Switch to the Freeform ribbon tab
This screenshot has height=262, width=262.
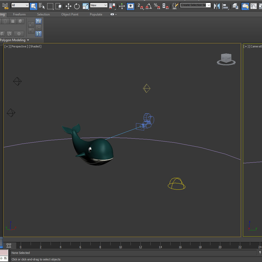coord(19,14)
